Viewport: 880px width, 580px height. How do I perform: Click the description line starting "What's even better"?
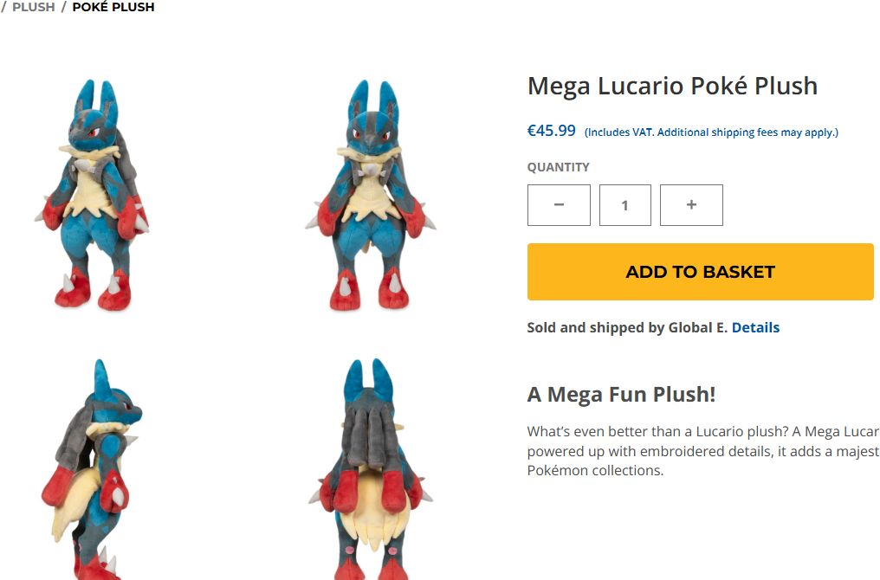tap(702, 432)
